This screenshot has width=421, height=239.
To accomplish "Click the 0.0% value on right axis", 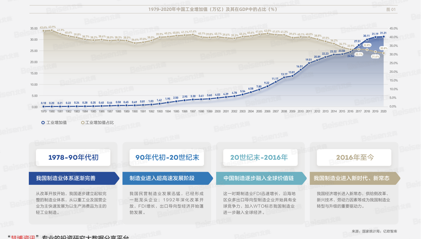I will coord(393,107).
